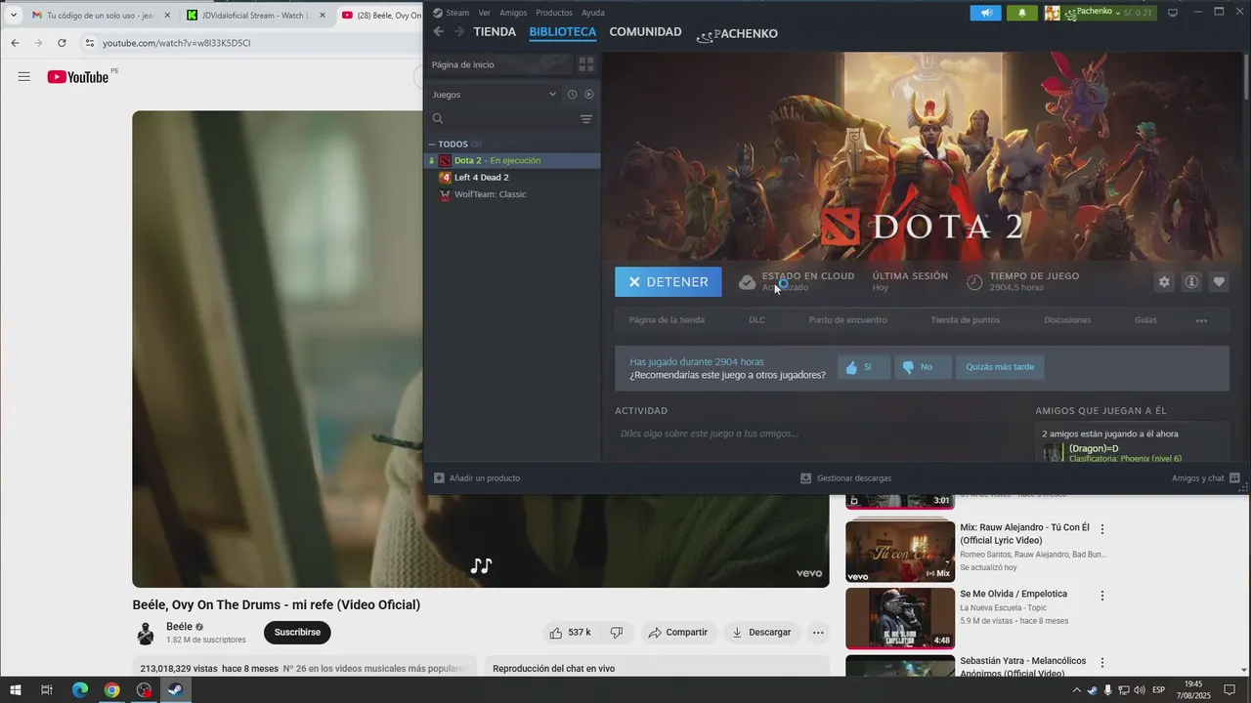The width and height of the screenshot is (1251, 703).
Task: Recommend Dota 2 with thumbs up Sí
Action: [864, 367]
